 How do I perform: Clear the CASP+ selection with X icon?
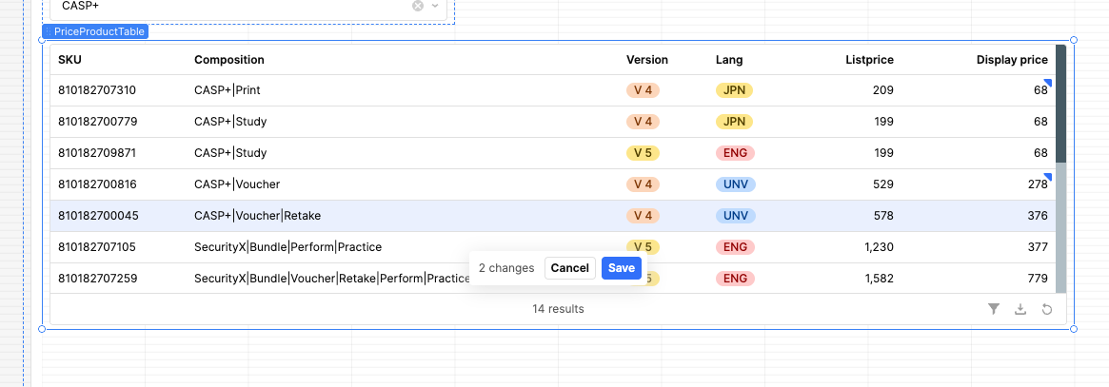417,6
